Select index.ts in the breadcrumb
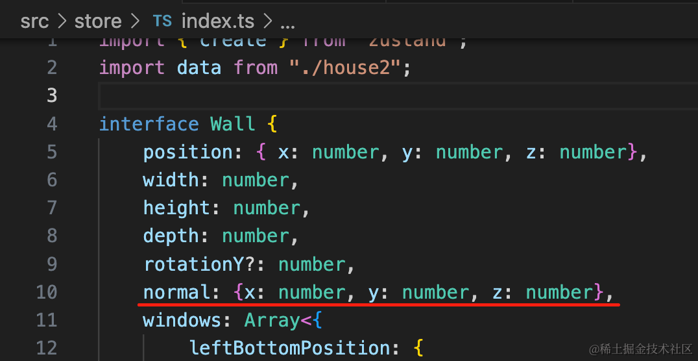The width and height of the screenshot is (698, 361). (x=218, y=21)
